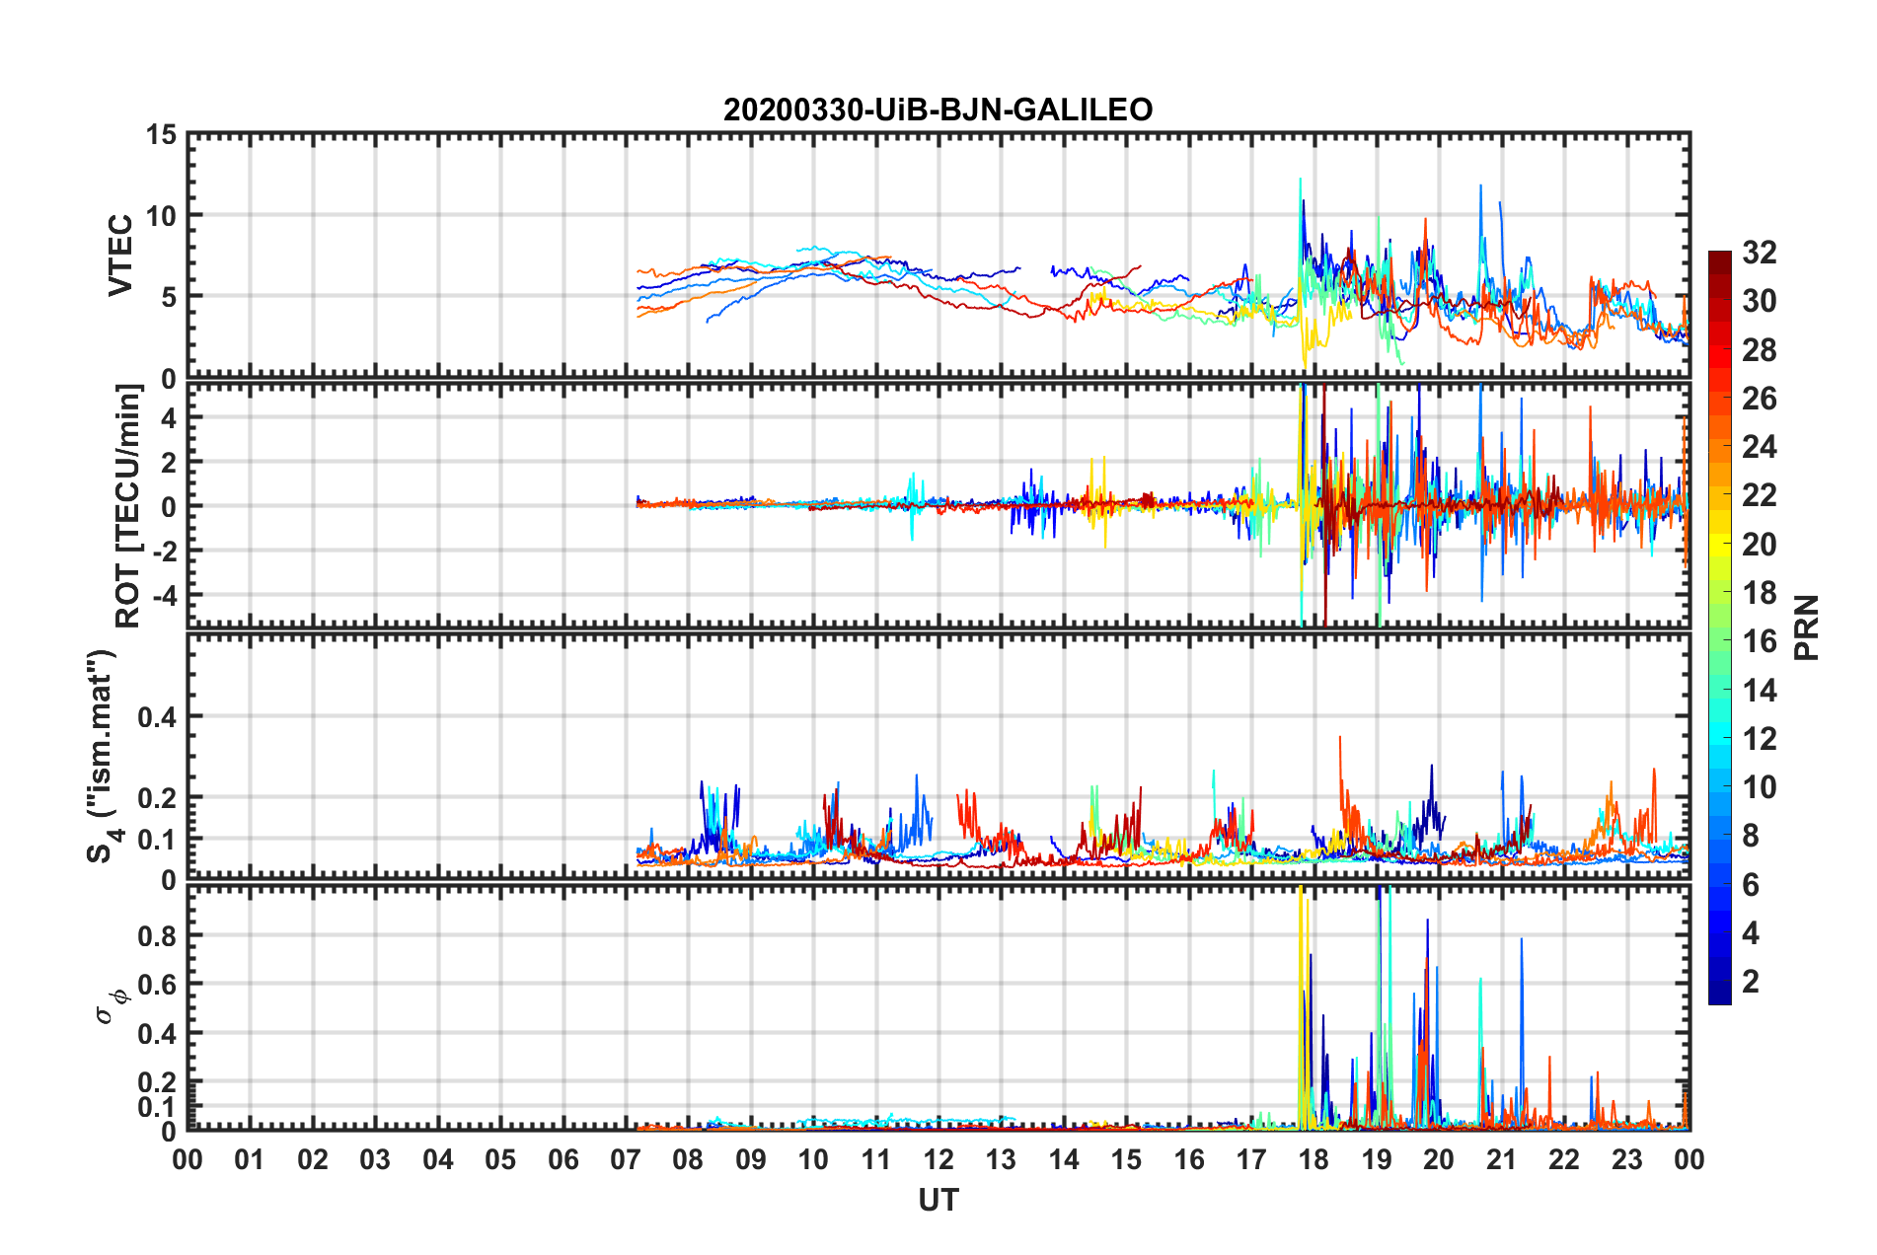The image size is (1877, 1255).
Task: Click the "PRN" colorbar label
Action: pos(1807,627)
